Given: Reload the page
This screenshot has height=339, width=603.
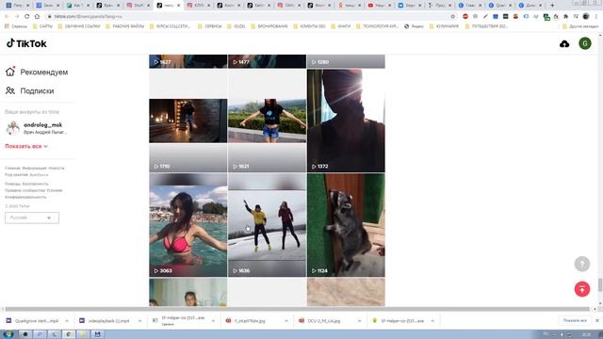Looking at the screenshot, I should [x=26, y=17].
